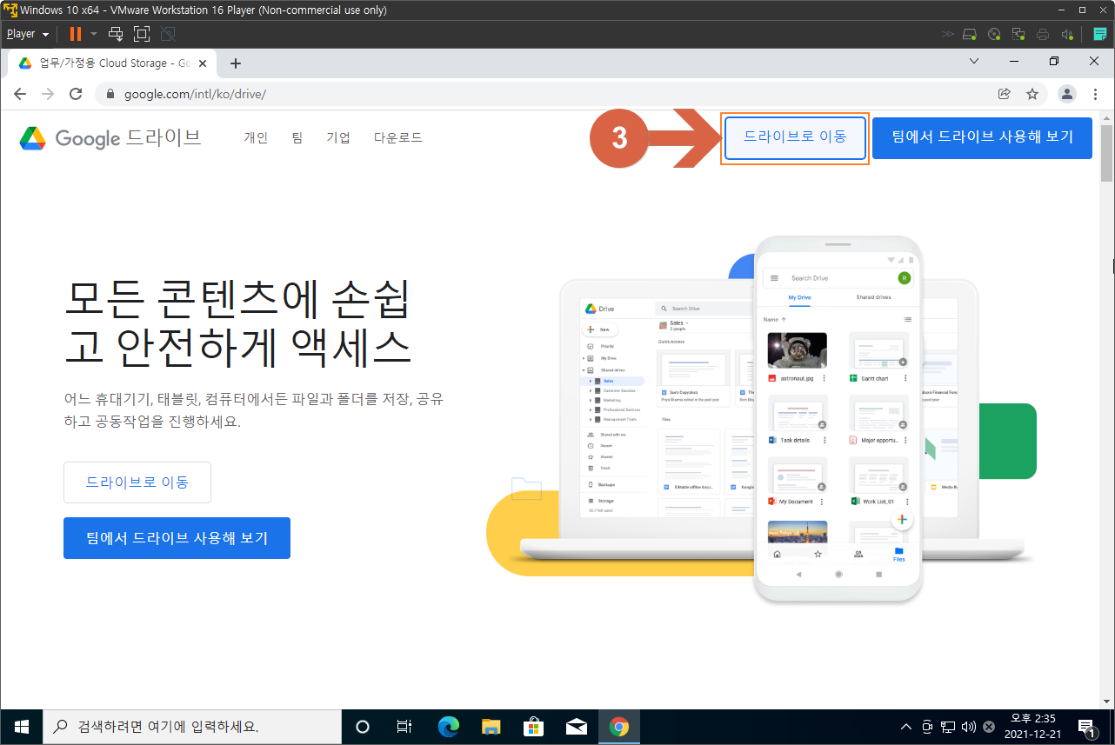
Task: Open the 팀 navigation item
Action: [x=297, y=137]
